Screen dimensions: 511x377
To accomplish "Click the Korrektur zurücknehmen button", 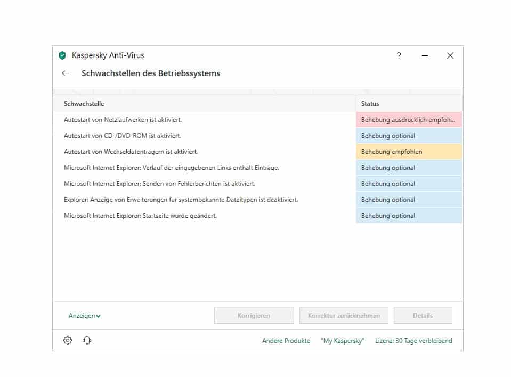I will [344, 315].
